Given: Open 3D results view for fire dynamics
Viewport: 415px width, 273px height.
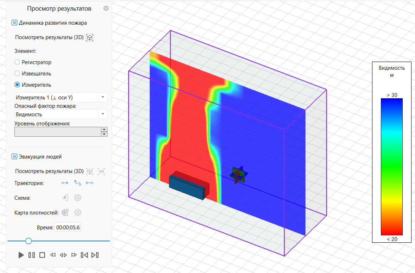Looking at the screenshot, I should 90,38.
